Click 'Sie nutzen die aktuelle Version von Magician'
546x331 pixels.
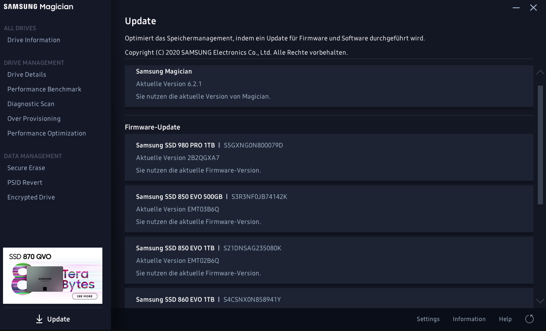(203, 96)
